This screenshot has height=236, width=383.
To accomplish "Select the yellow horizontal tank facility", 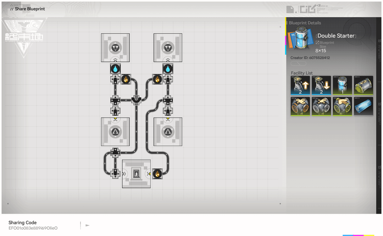I will [363, 85].
